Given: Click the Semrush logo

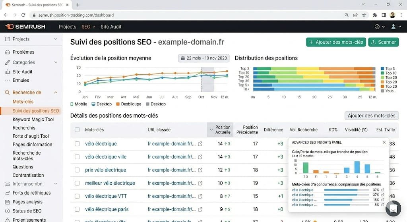Looking at the screenshot, I should click(x=25, y=27).
